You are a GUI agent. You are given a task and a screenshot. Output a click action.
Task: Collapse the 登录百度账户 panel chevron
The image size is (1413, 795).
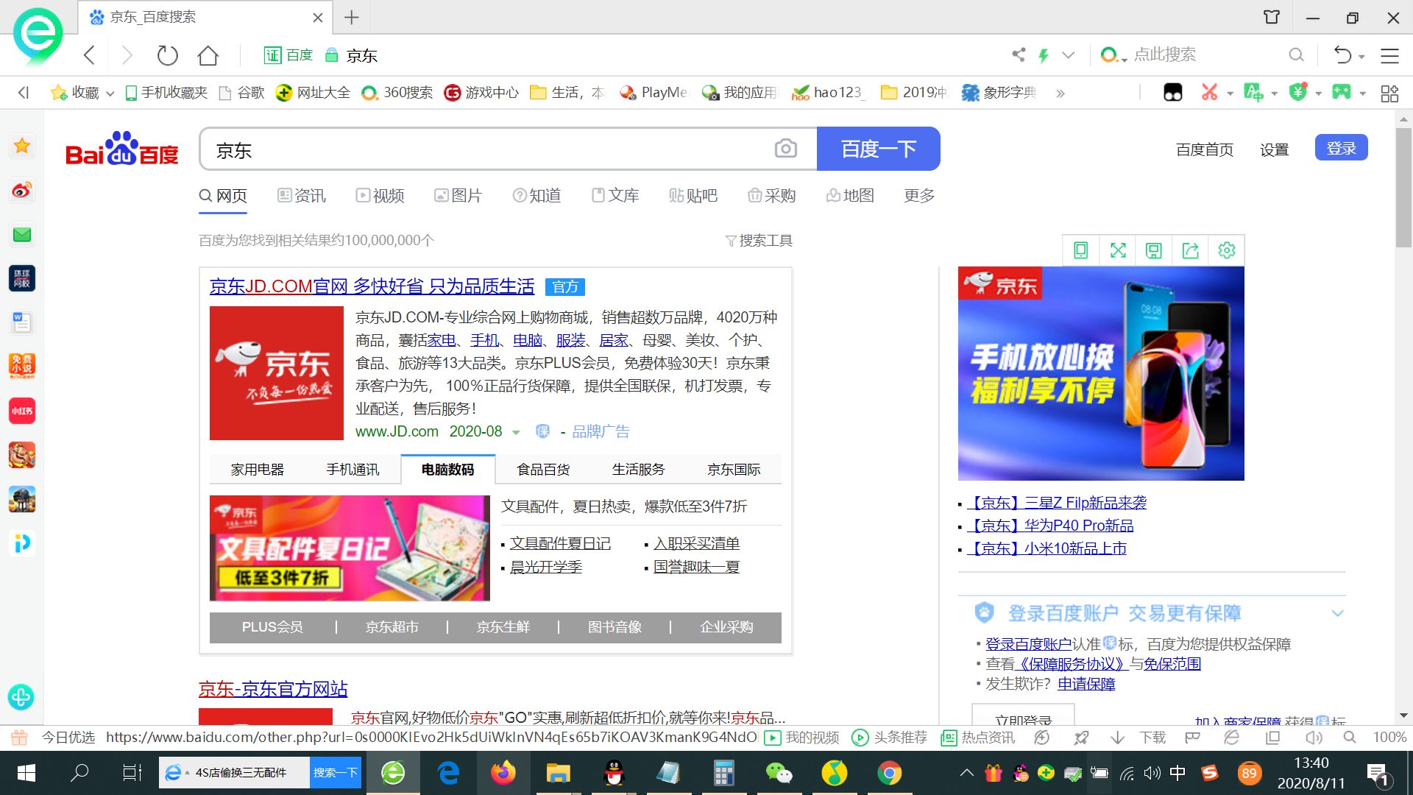point(1337,612)
